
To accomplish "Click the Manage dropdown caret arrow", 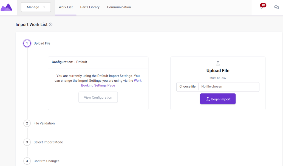I will point(44,7).
